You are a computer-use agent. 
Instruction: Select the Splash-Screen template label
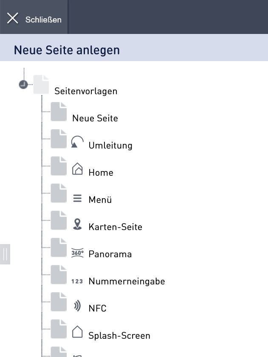pyautogui.click(x=119, y=336)
